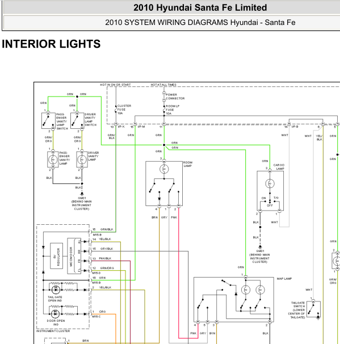Select the "INTERIOR LIGHTS" heading
The image size is (340, 344).
pos(51,44)
